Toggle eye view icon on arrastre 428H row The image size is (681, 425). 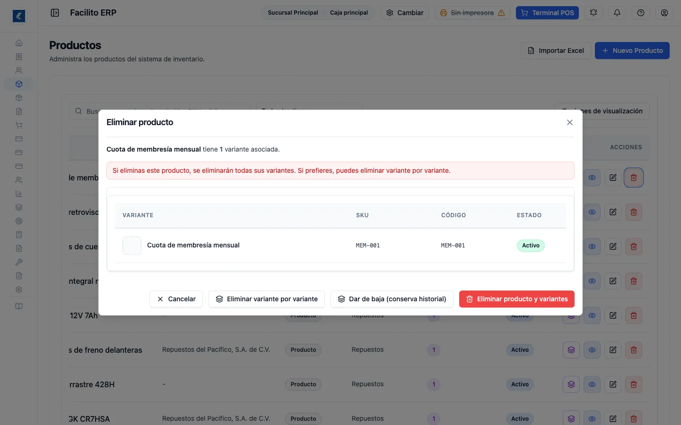coord(592,384)
